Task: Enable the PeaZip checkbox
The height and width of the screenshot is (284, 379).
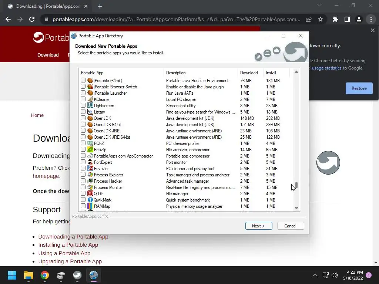Action: [83, 149]
